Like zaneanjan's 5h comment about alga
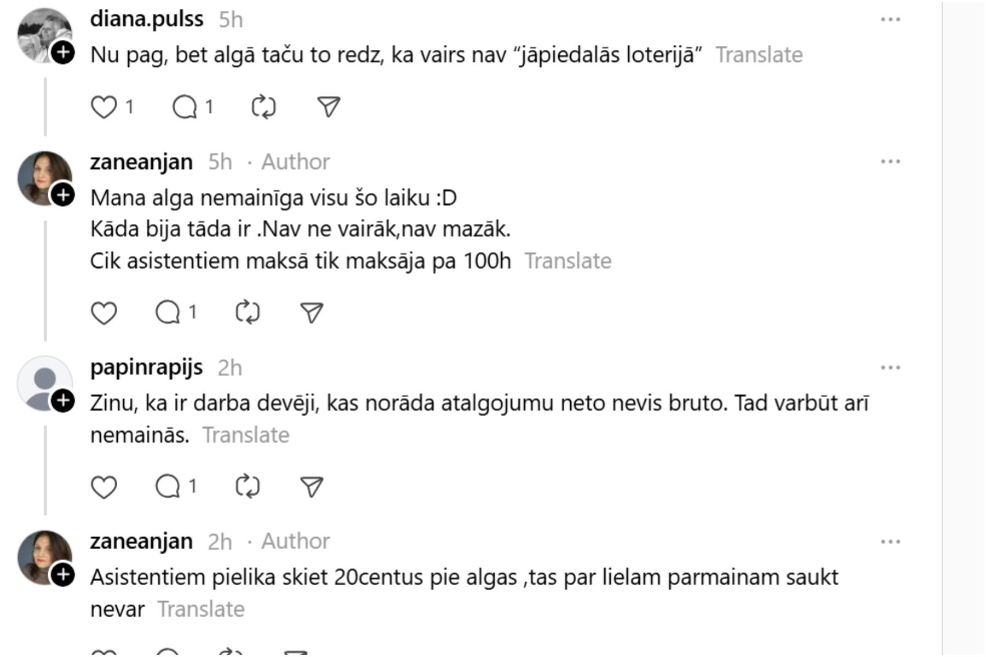 coord(104,313)
